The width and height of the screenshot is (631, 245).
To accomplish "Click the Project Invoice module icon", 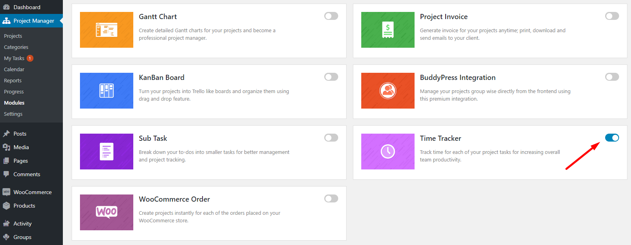I will tap(388, 30).
